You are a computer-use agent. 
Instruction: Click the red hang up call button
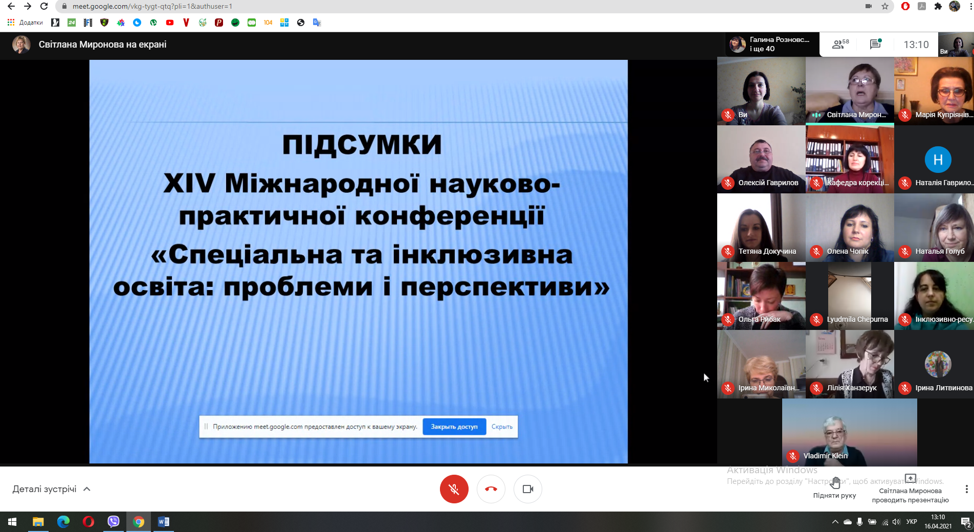[491, 489]
